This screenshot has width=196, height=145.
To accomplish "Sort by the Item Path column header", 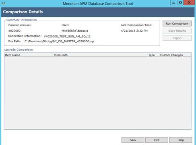I will tap(101, 55).
